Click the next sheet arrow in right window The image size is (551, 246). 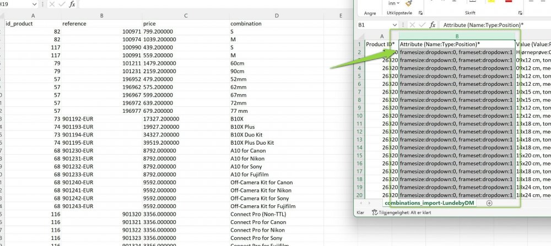click(369, 203)
